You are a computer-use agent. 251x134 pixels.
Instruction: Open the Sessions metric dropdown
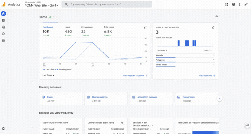pos(138,122)
